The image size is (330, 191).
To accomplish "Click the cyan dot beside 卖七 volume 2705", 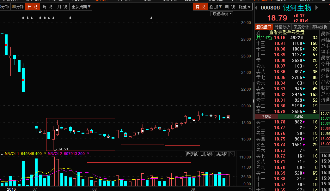I will click(304, 78).
